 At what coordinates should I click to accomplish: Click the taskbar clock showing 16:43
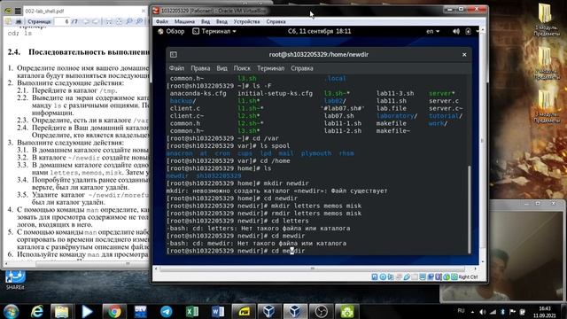(545, 312)
